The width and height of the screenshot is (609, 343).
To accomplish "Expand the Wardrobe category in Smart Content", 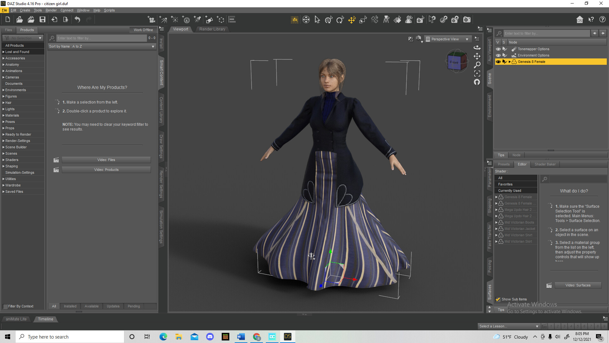I will [3, 185].
